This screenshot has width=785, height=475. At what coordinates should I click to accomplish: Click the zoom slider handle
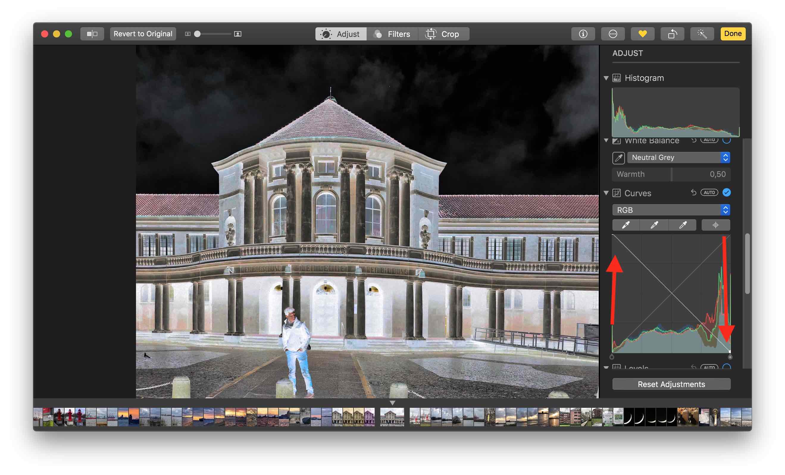point(198,34)
